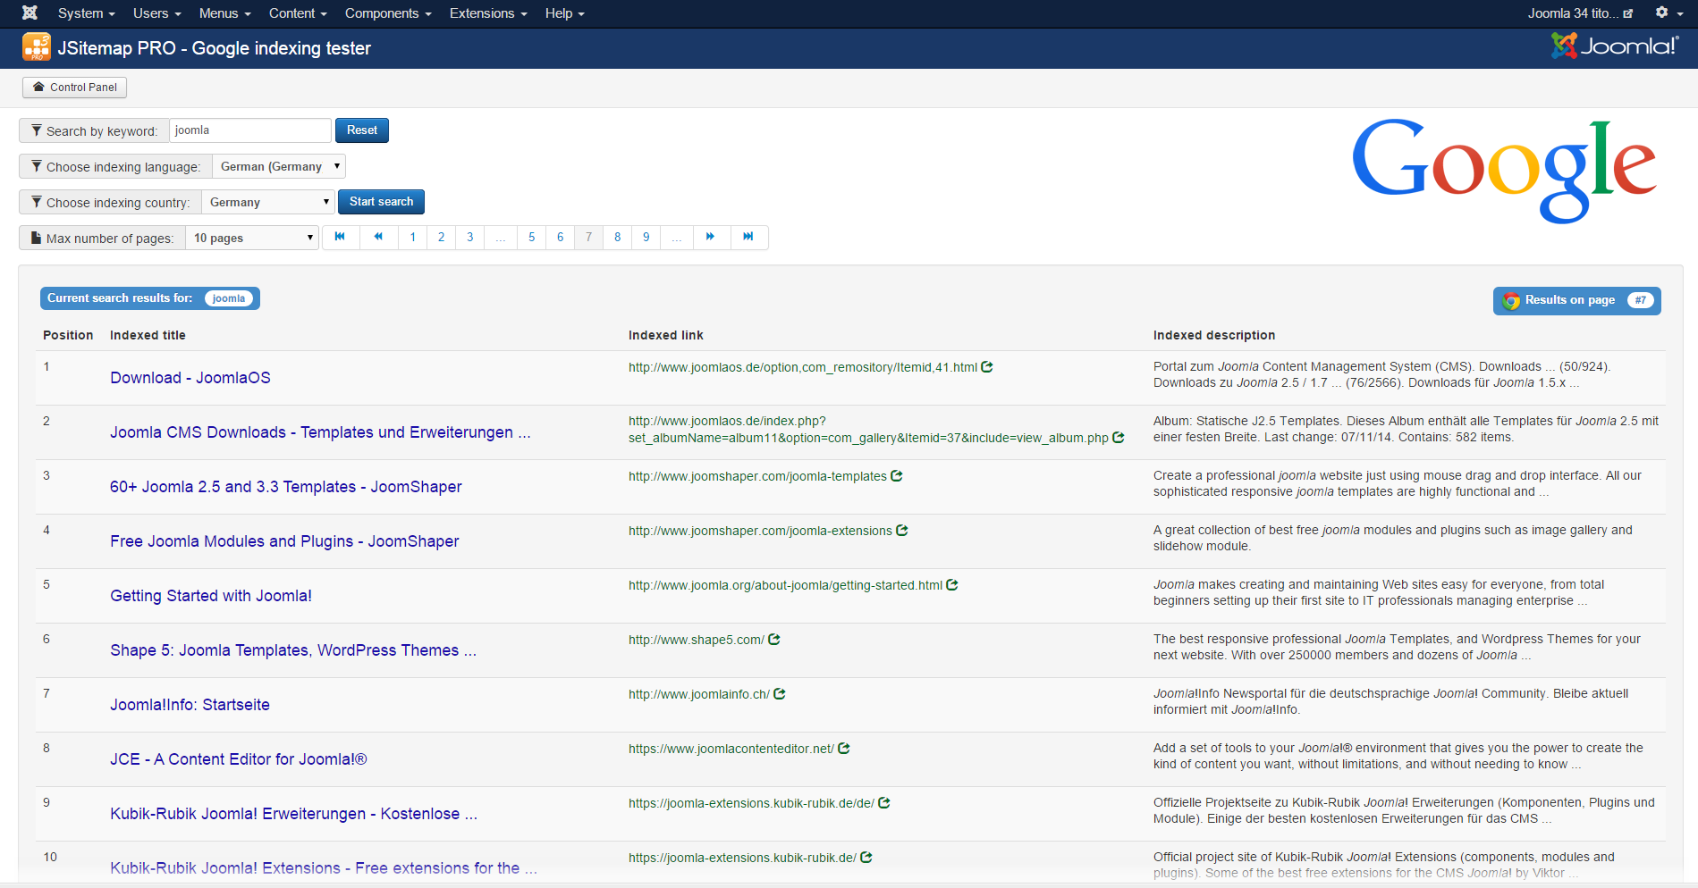This screenshot has width=1698, height=888.
Task: Open Kubik-Rubik Joomla! Erweiterungen title link
Action: coord(293,814)
